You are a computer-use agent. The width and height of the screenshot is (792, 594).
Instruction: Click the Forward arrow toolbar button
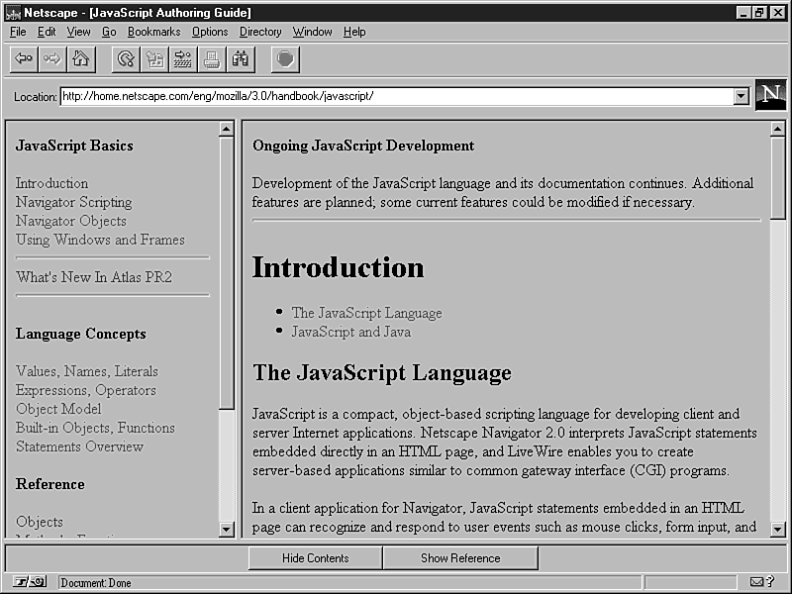(x=51, y=59)
